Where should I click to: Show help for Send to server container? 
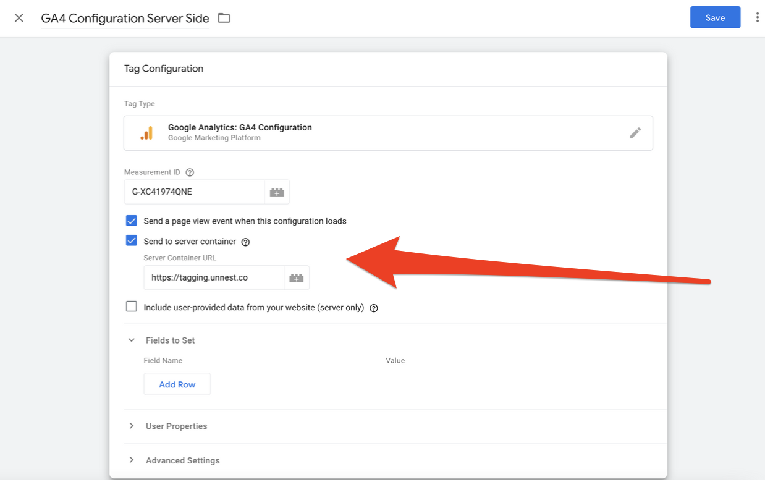coord(245,242)
